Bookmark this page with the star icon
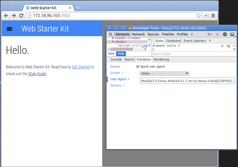 coord(199,16)
